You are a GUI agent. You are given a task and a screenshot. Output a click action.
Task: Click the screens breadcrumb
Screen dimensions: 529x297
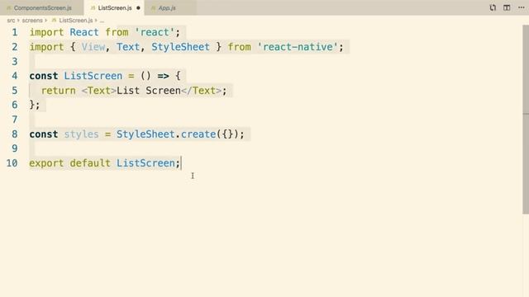32,21
